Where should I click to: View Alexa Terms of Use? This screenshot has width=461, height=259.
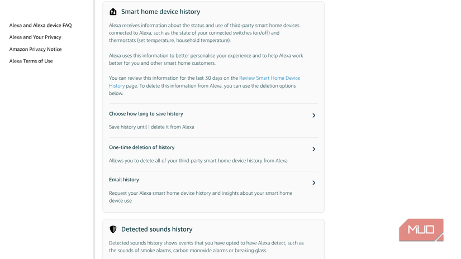pyautogui.click(x=31, y=61)
